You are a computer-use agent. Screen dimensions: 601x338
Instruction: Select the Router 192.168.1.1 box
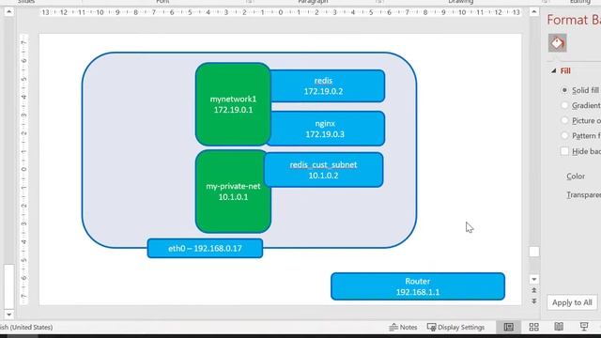pyautogui.click(x=418, y=286)
